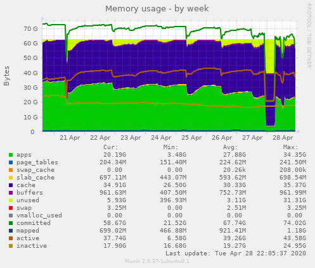Click the 'cache' legend label
Viewport: 315px width, 268px height.
(x=26, y=185)
